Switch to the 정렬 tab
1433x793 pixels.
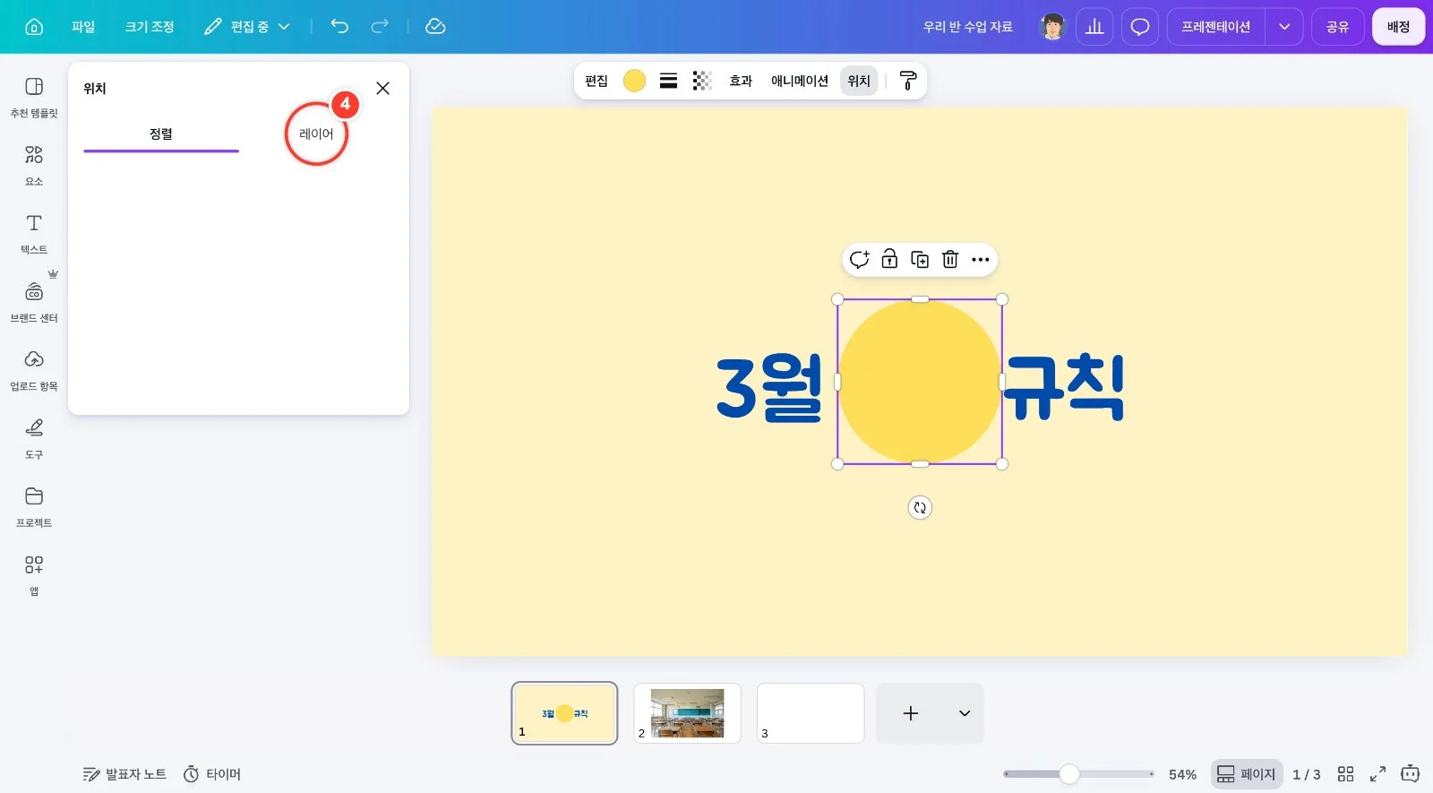coord(161,134)
